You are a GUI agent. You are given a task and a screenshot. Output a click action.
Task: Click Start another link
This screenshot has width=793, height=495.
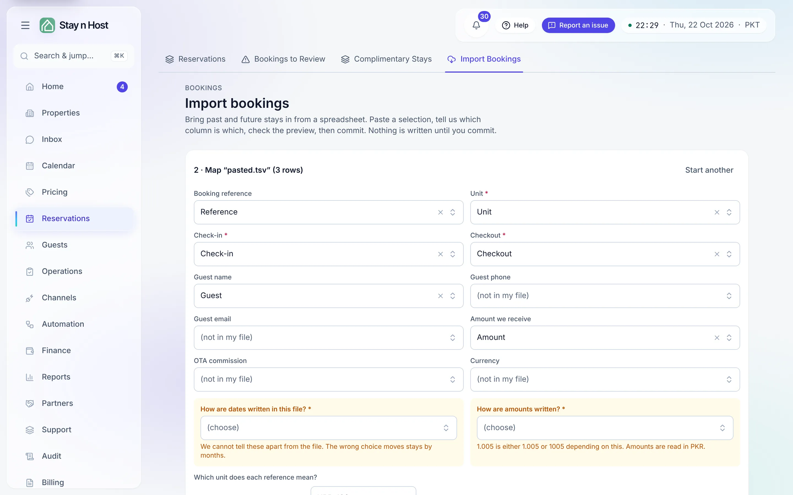tap(709, 170)
